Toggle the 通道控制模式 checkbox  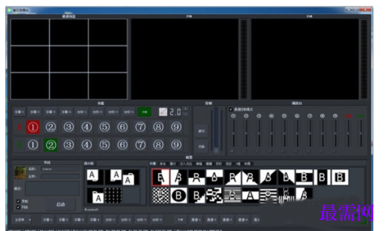point(231,109)
